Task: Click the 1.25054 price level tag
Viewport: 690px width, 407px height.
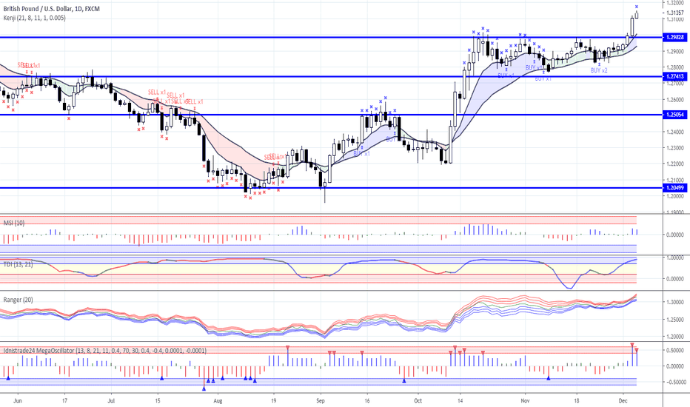Action: (674, 115)
